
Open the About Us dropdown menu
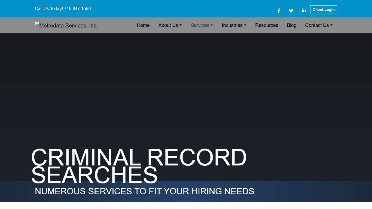pos(168,25)
